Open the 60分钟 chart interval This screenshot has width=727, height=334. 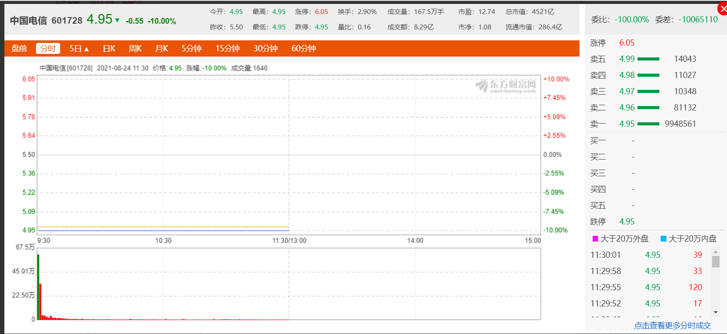(304, 48)
